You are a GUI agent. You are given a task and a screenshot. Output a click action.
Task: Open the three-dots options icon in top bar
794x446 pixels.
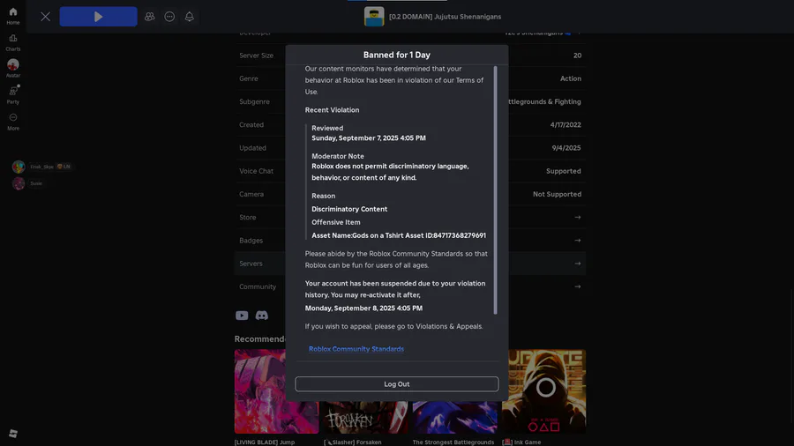pyautogui.click(x=169, y=17)
